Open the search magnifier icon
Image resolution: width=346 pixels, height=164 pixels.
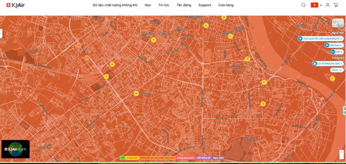[x=304, y=5]
